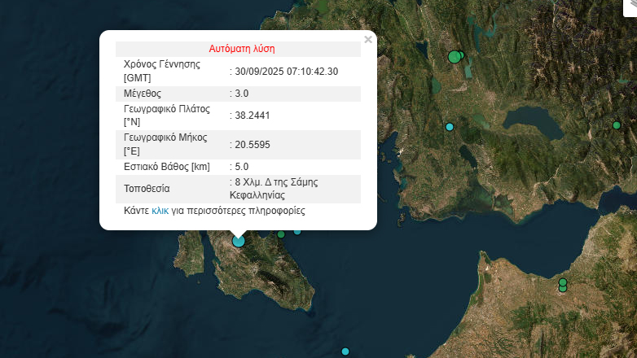Click the 'Τοποθεσία' row label
This screenshot has height=358, width=637.
pos(147,189)
